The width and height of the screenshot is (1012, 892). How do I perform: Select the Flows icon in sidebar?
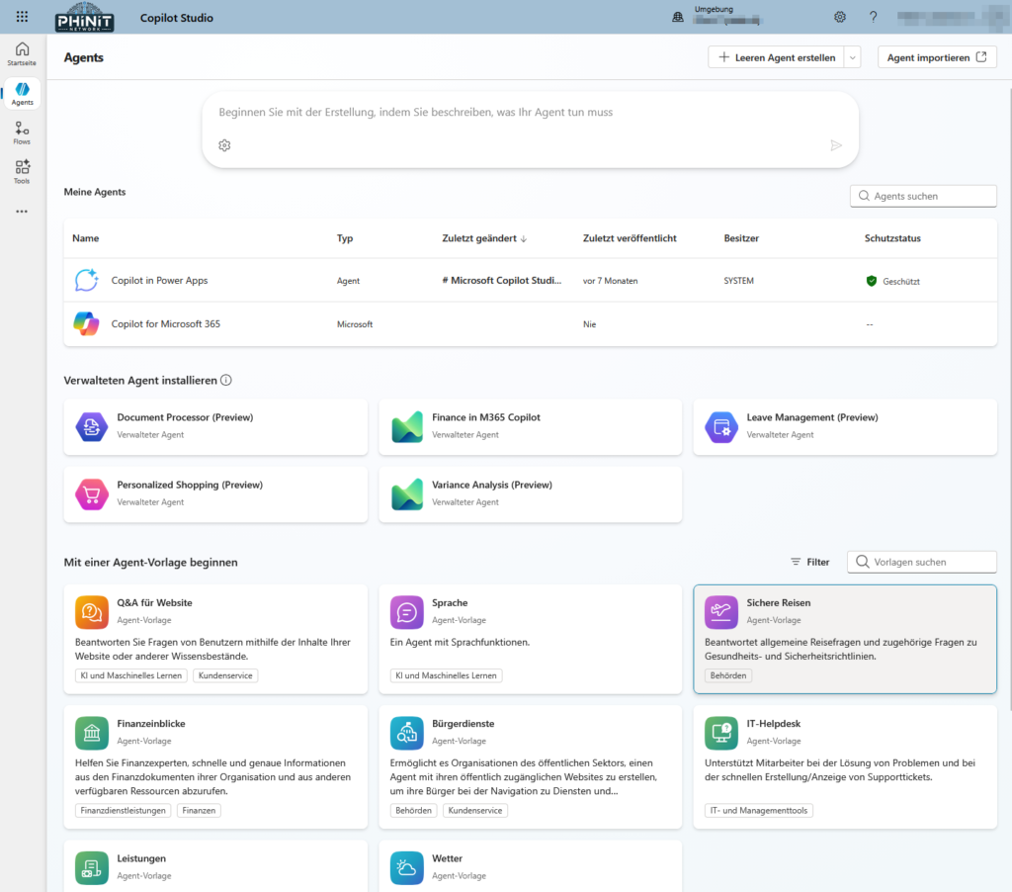tap(22, 133)
